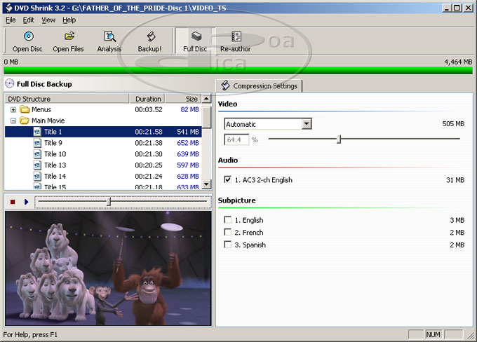The image size is (477, 342).
Task: Enable the French subpicture checkbox
Action: 227,233
